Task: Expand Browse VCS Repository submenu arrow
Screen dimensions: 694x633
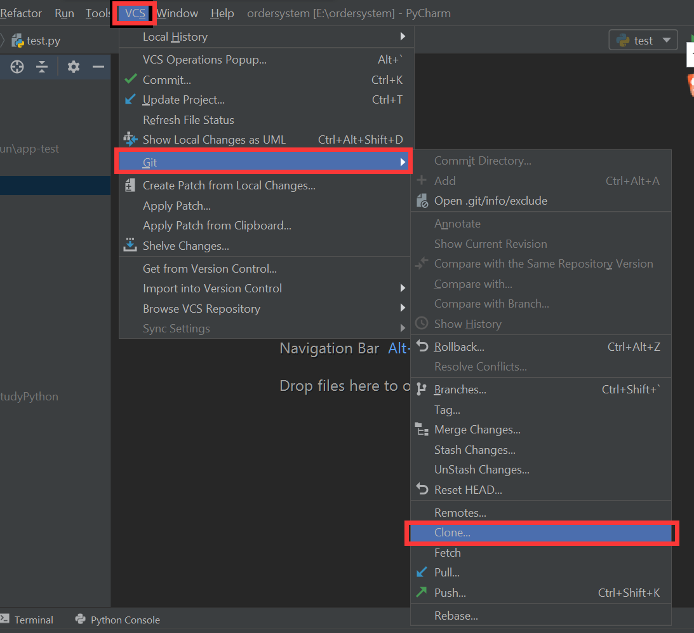Action: 403,308
